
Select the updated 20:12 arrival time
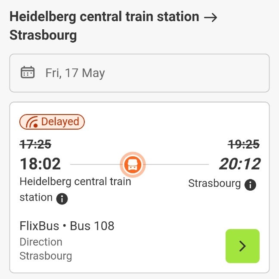tap(240, 164)
